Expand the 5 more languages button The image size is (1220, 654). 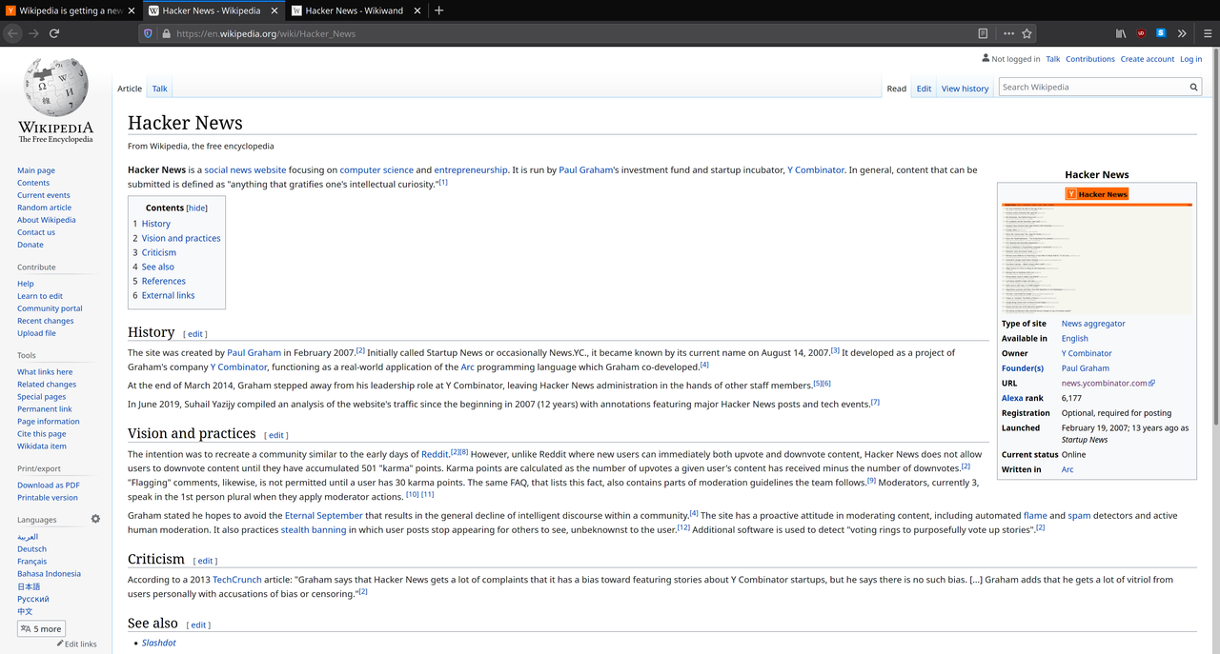pyautogui.click(x=41, y=628)
